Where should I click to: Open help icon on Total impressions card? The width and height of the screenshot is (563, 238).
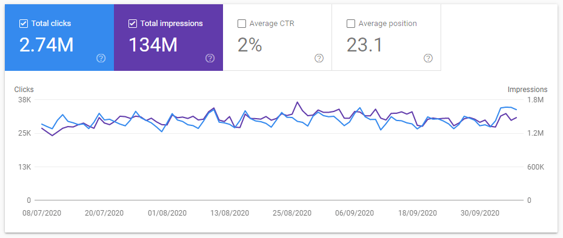point(210,58)
